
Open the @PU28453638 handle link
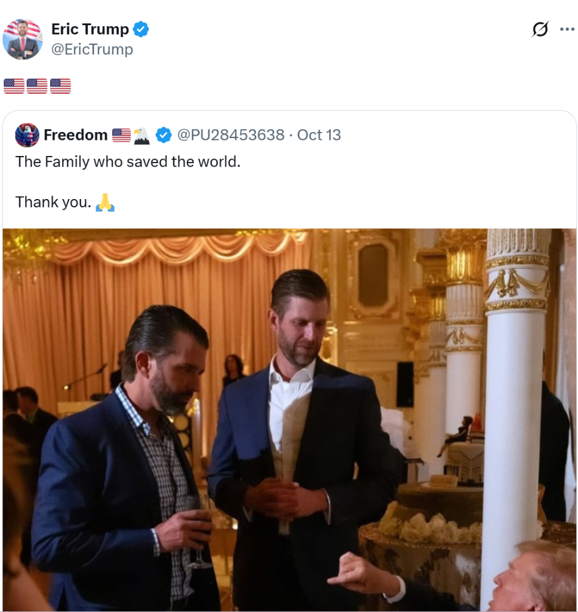[230, 135]
